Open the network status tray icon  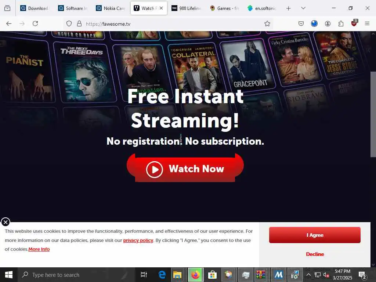pos(318,275)
